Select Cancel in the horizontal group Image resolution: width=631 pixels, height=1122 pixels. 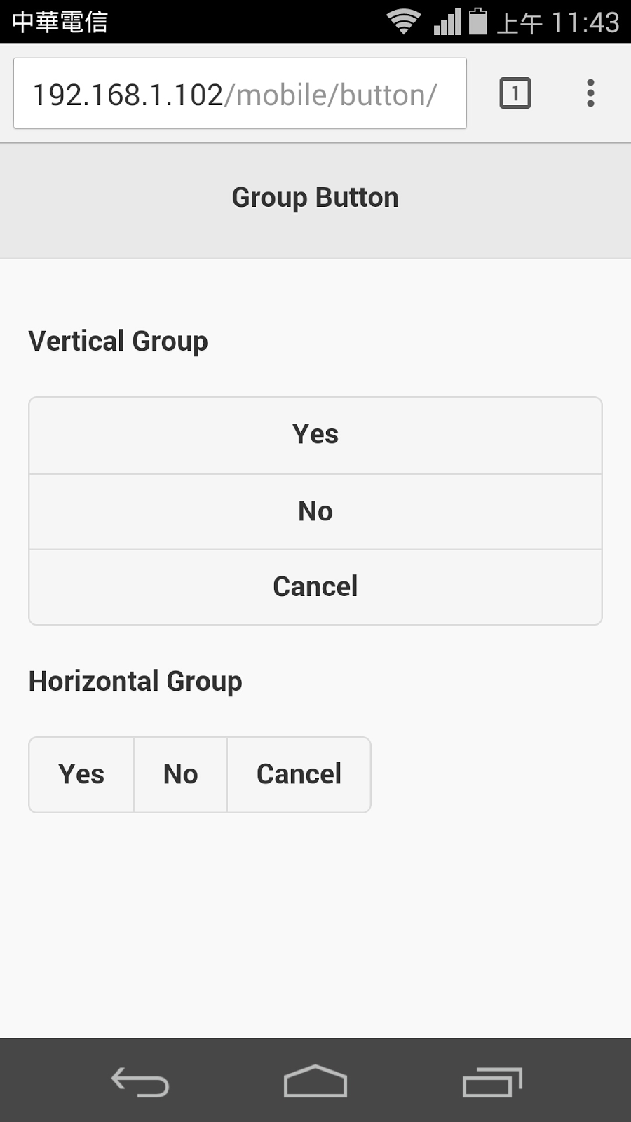tap(299, 775)
